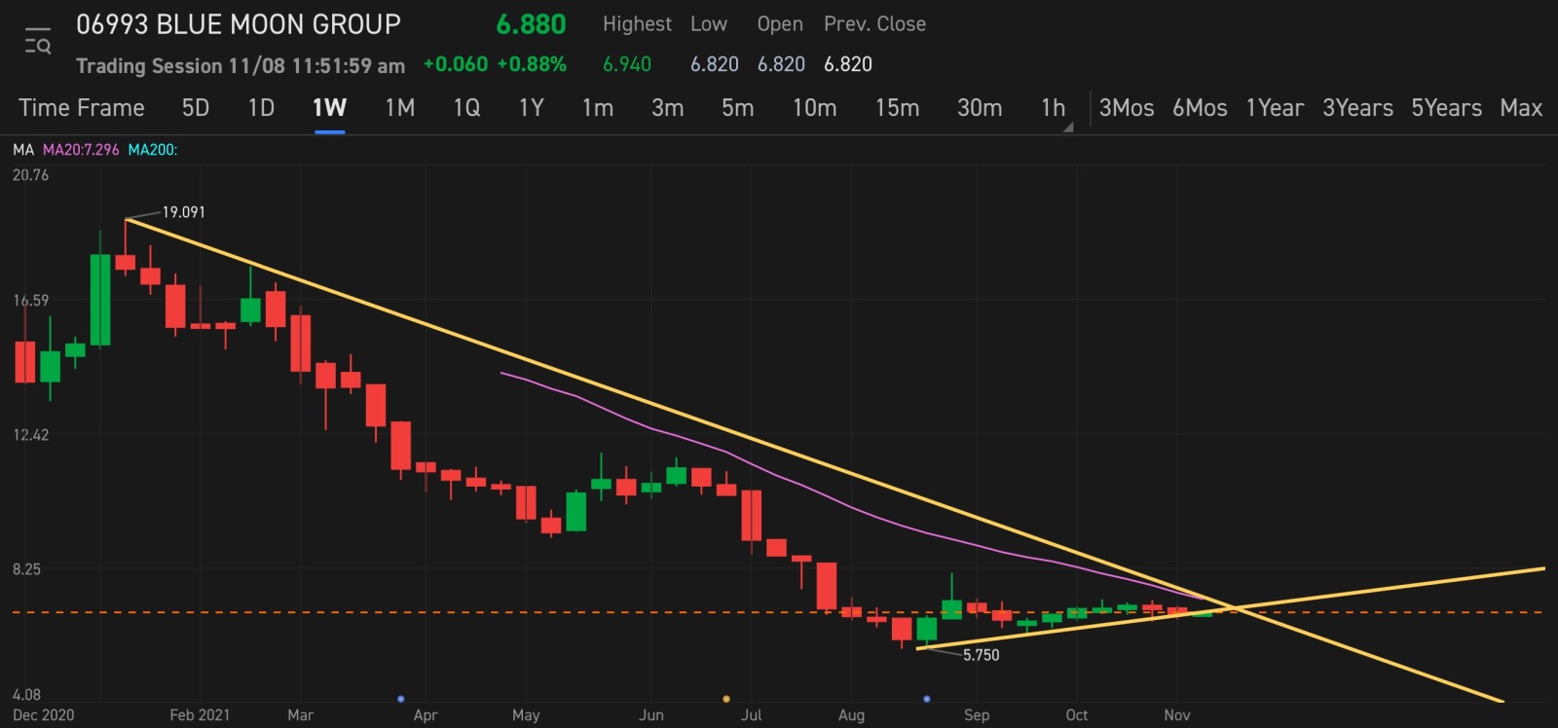Viewport: 1558px width, 728px height.
Task: Select the 1D time frame
Action: [261, 108]
